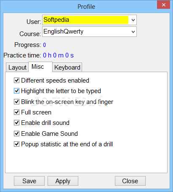Open the Keyboard tab

[x=67, y=67]
